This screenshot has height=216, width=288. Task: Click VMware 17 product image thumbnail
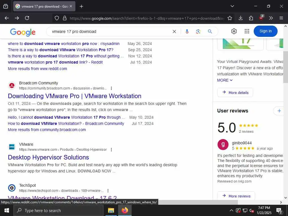[240, 44]
